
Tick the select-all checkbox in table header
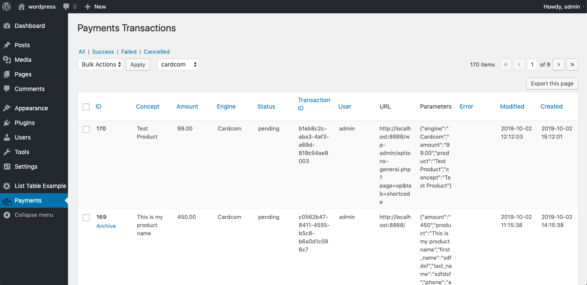pyautogui.click(x=86, y=107)
